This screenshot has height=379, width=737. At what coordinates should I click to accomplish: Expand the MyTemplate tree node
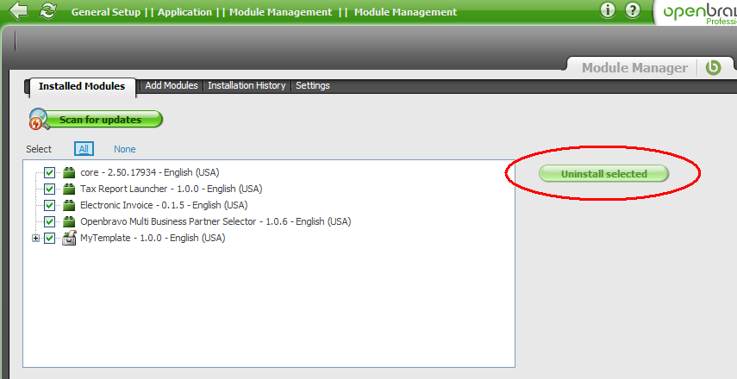[35, 238]
